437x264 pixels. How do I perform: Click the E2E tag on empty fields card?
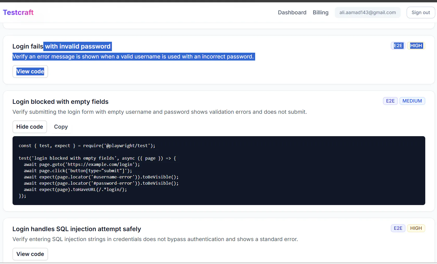pyautogui.click(x=390, y=101)
